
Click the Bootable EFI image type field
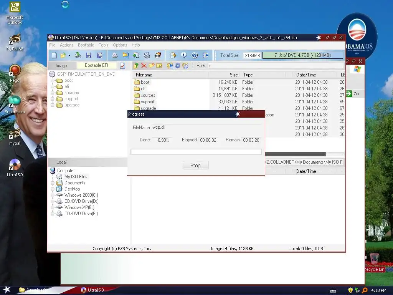(96, 65)
